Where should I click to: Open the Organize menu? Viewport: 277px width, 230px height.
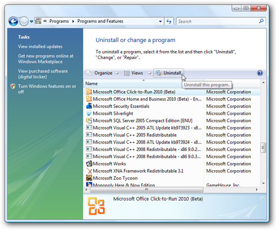pyautogui.click(x=103, y=73)
